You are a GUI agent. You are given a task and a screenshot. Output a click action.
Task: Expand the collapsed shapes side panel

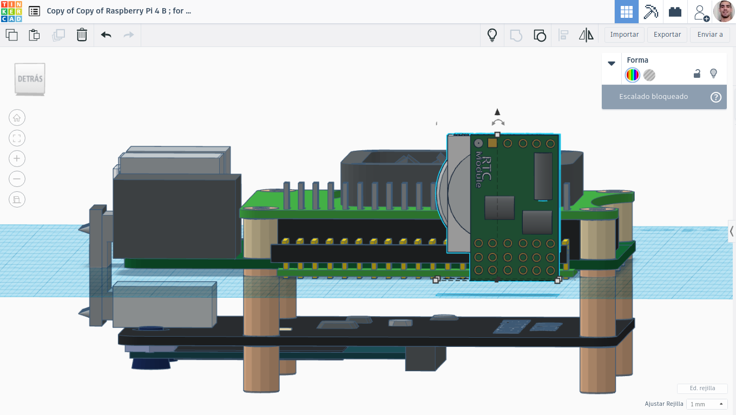coord(732,231)
